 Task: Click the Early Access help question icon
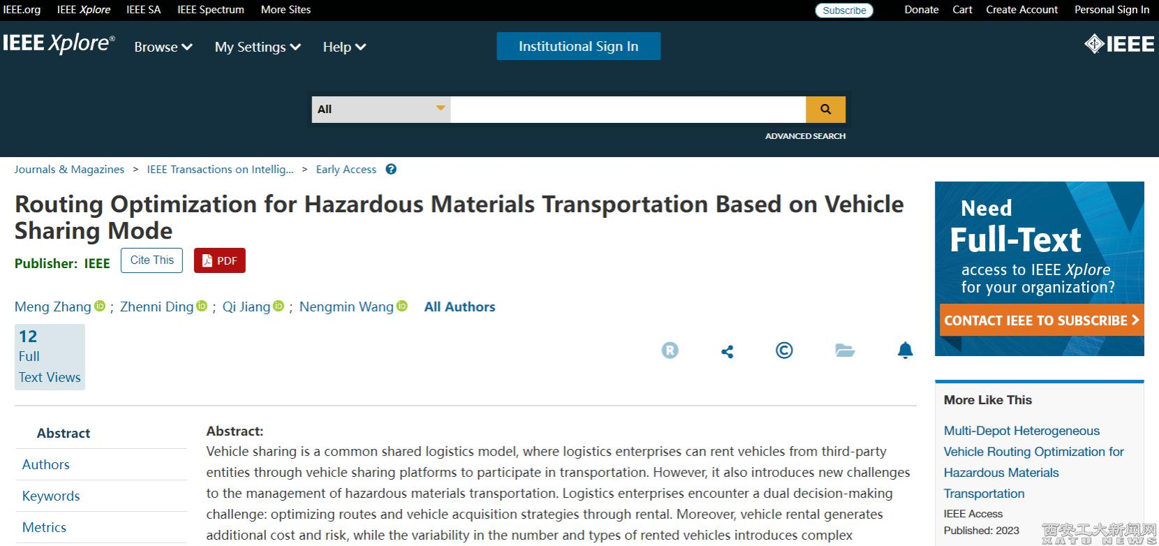[x=391, y=169]
